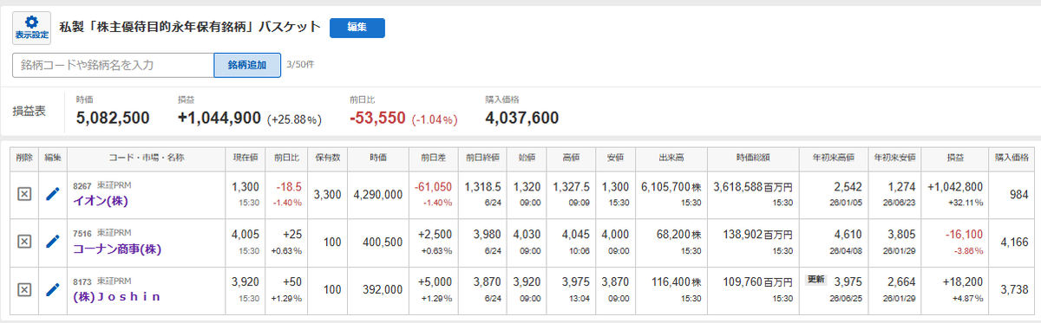This screenshot has width=1041, height=323.
Task: Edit the Joshin holding with the pencil icon
Action: (x=53, y=289)
